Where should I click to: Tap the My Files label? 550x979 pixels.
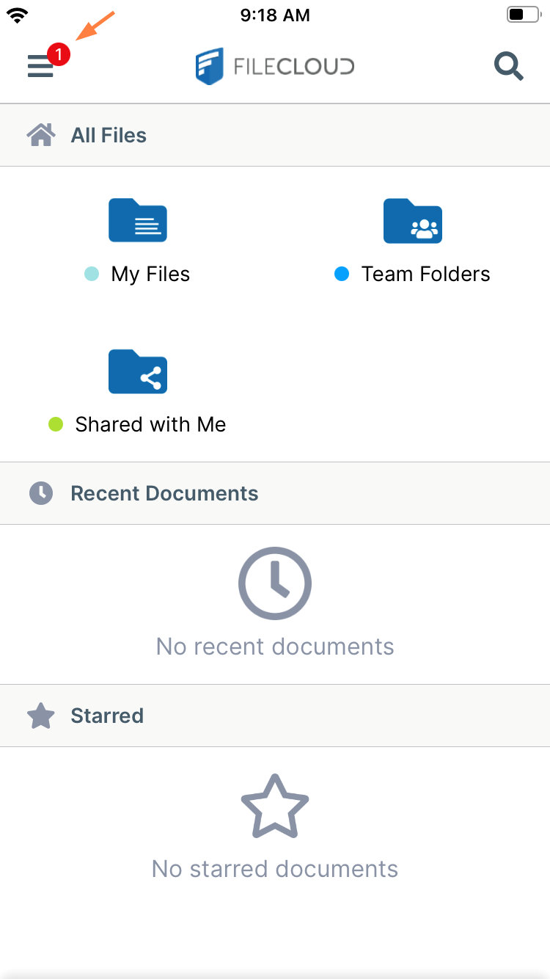(x=150, y=274)
